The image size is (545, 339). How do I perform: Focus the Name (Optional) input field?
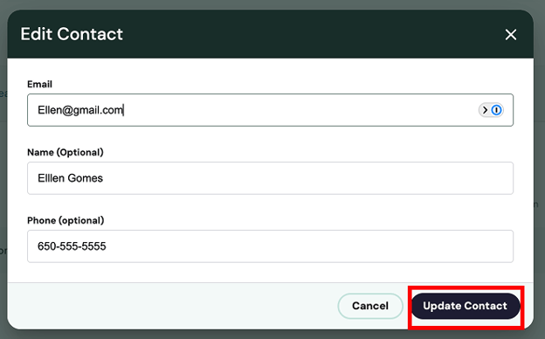coord(270,178)
